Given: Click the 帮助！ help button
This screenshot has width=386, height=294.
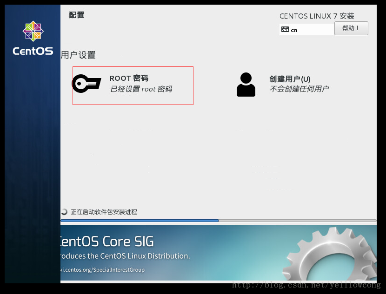Looking at the screenshot, I should coord(351,28).
